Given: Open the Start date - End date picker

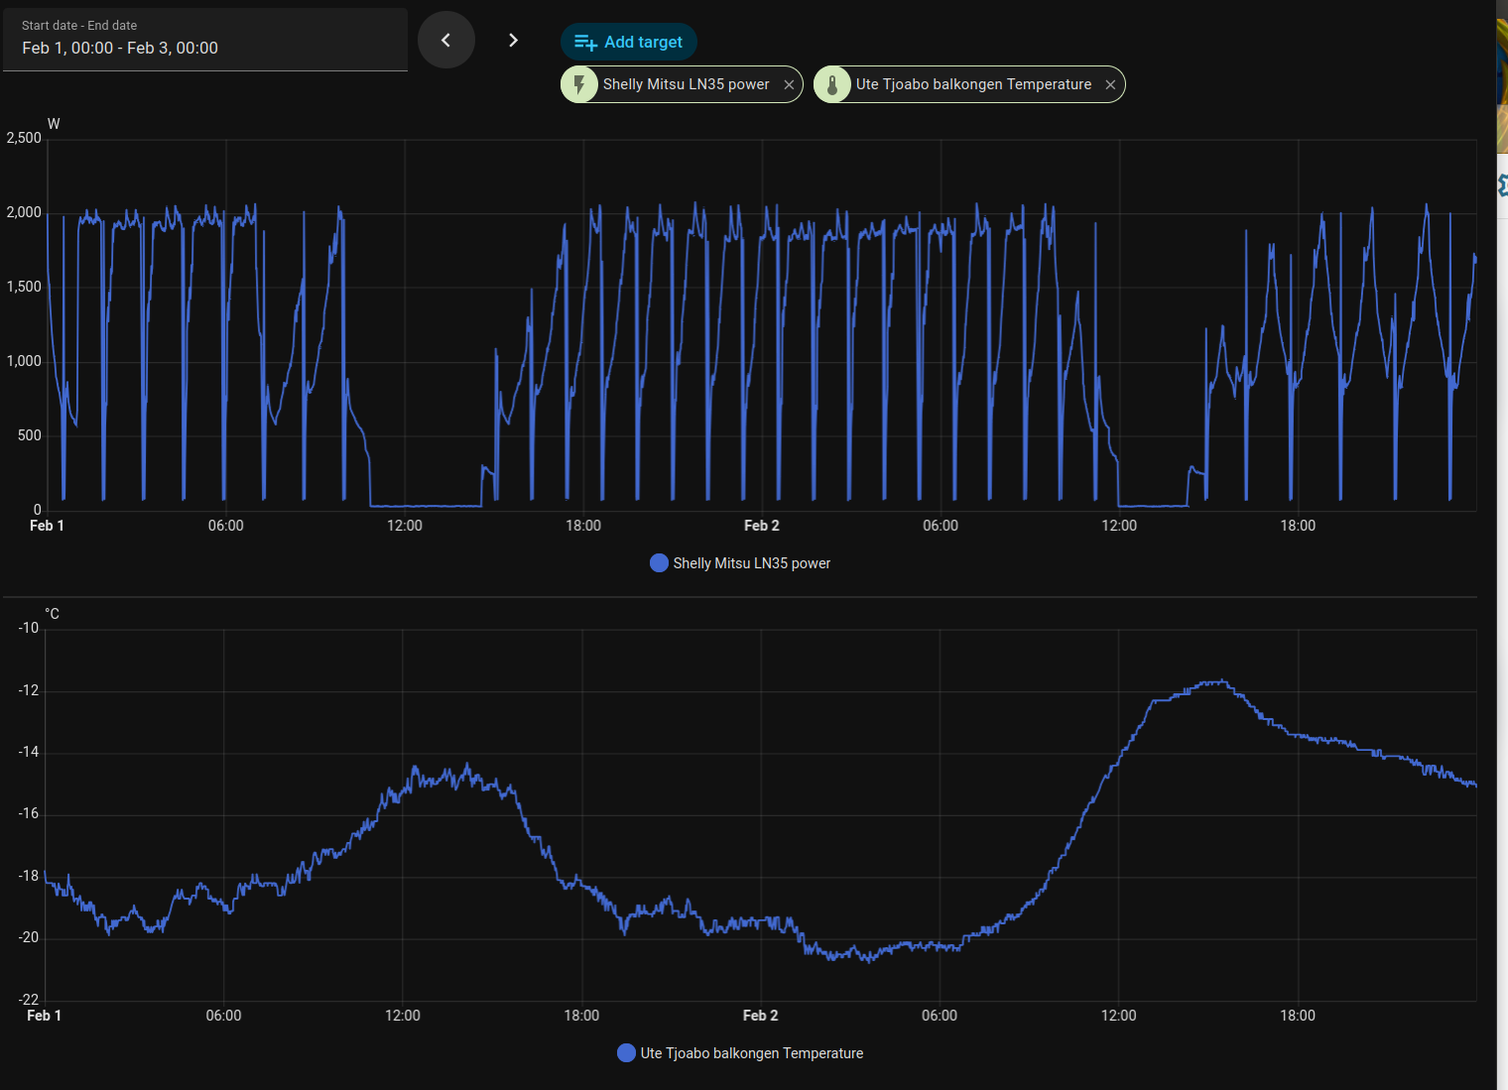Looking at the screenshot, I should tap(205, 39).
